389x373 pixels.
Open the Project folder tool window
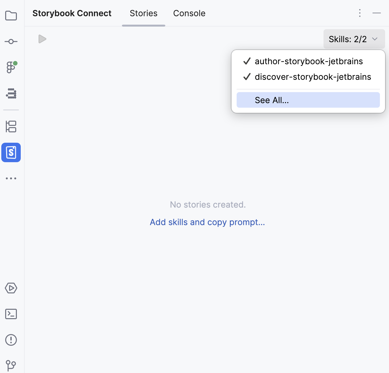click(x=11, y=16)
